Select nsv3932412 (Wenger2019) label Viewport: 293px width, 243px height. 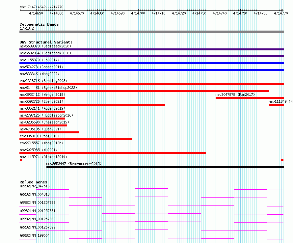point(42,94)
